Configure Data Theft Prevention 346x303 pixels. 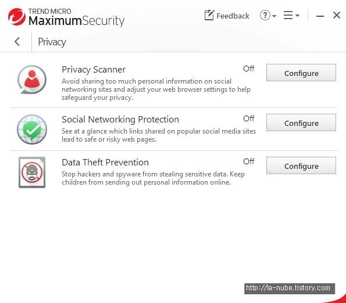(x=301, y=165)
